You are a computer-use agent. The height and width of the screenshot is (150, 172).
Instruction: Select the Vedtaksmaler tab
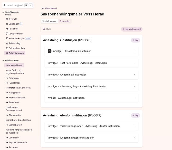click(49, 21)
